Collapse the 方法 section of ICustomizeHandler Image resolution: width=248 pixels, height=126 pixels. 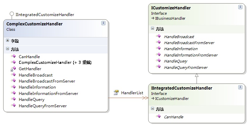click(x=152, y=28)
